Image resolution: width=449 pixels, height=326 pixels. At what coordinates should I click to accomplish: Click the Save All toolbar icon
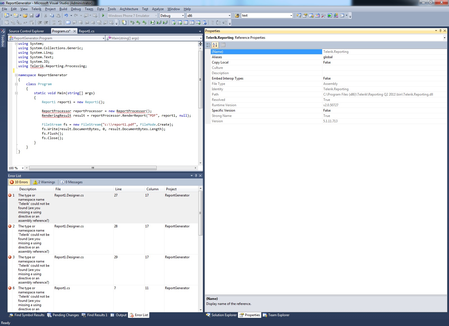coord(37,16)
